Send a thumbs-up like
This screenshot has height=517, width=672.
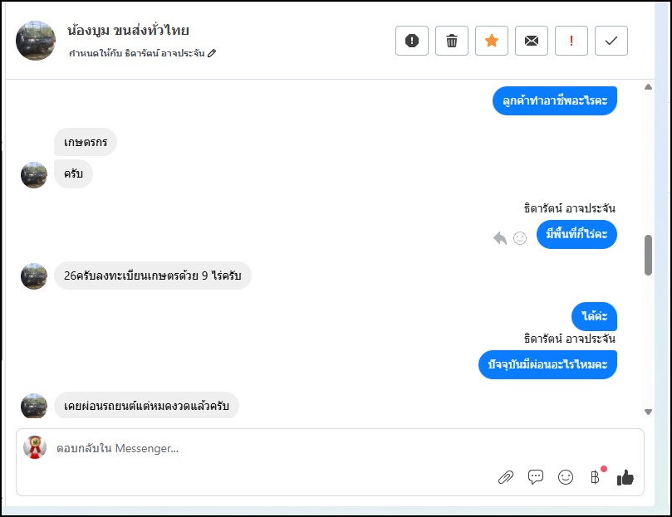pos(625,477)
